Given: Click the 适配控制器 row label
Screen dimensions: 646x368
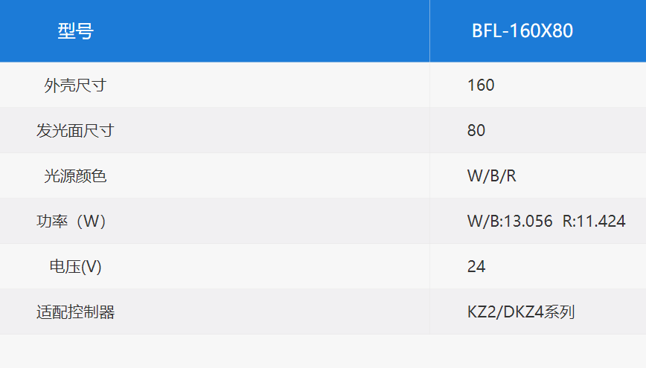Looking at the screenshot, I should [x=75, y=311].
